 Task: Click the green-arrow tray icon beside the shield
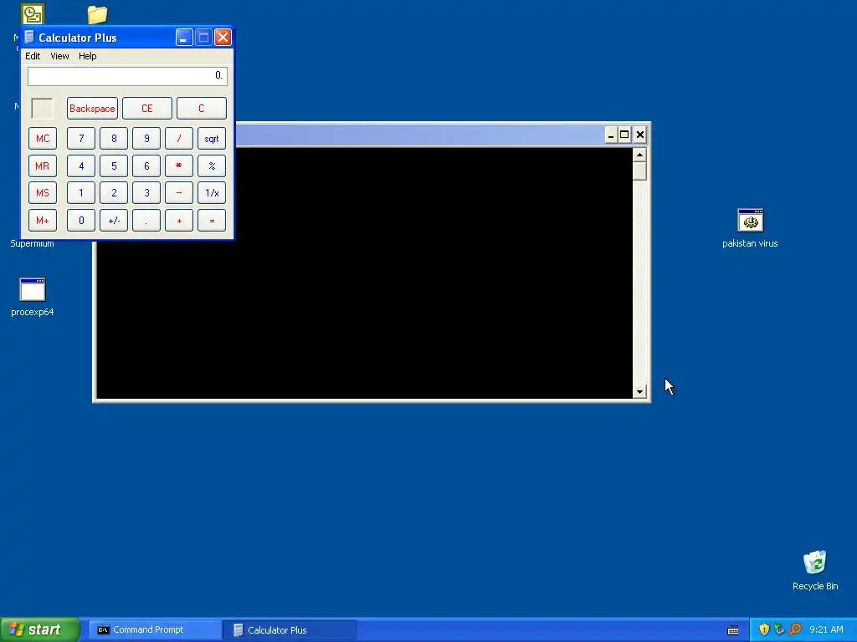[x=779, y=629]
